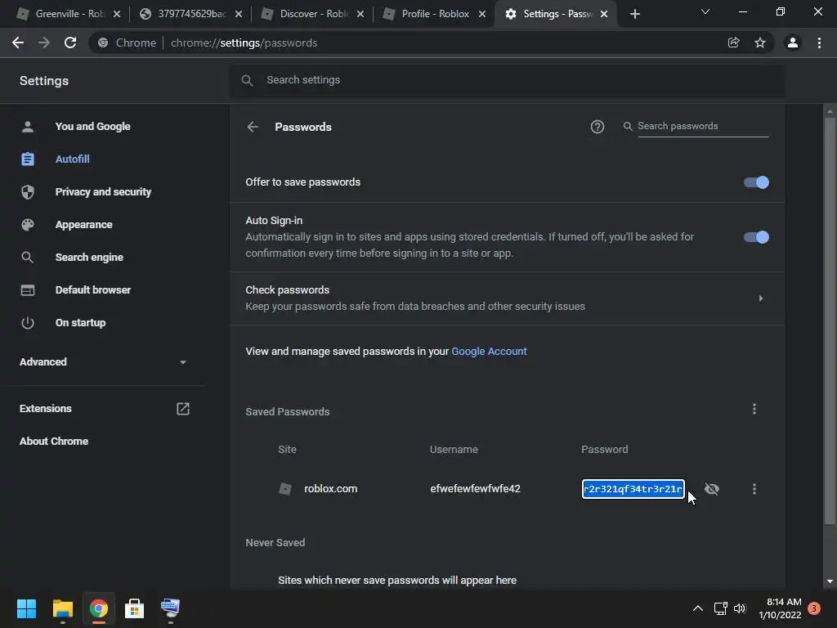Image resolution: width=837 pixels, height=628 pixels.
Task: Click the search passwords magnifier icon
Action: [x=628, y=126]
